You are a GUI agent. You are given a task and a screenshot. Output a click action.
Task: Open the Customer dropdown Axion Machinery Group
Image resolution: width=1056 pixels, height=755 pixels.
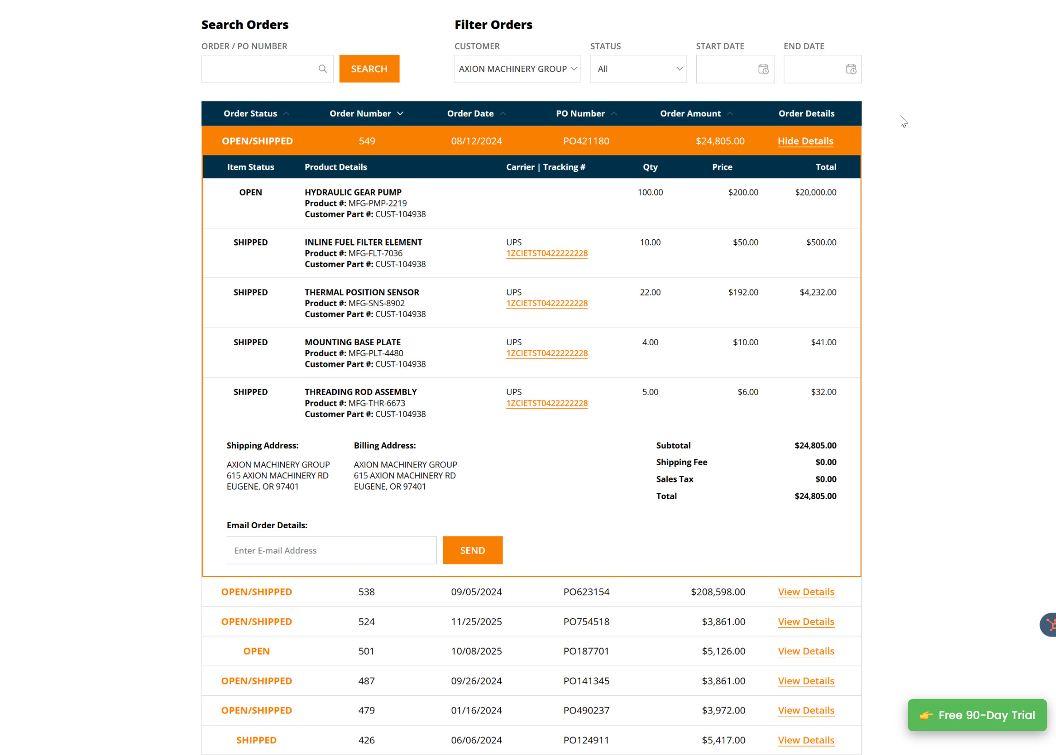(x=517, y=69)
